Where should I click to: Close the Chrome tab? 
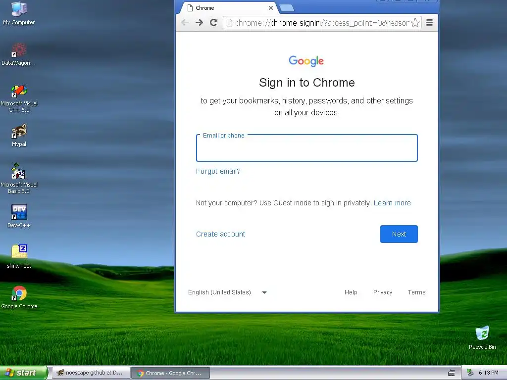pos(271,8)
